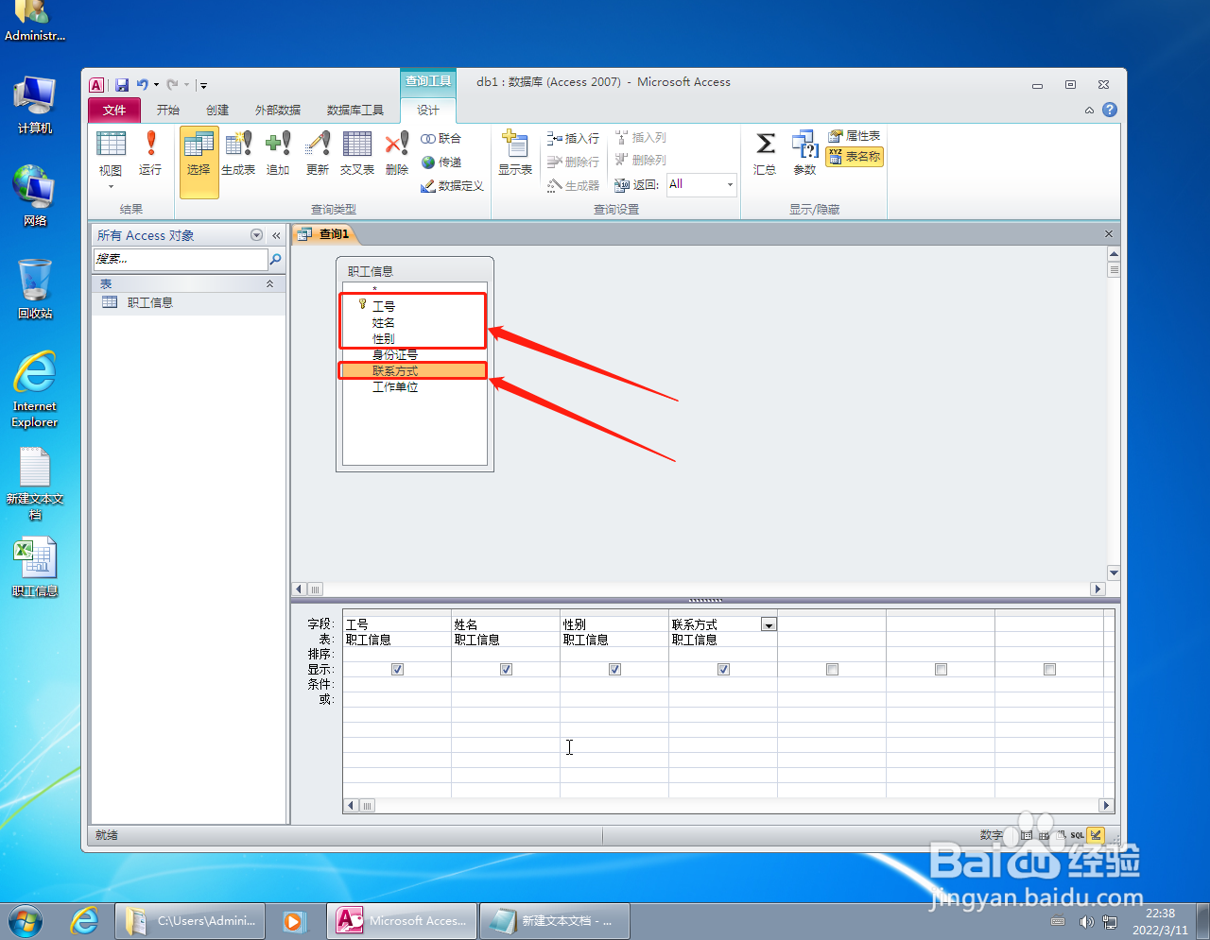This screenshot has height=940, width=1210.
Task: Collapse the navigation pane shutter bar
Action: pos(277,235)
